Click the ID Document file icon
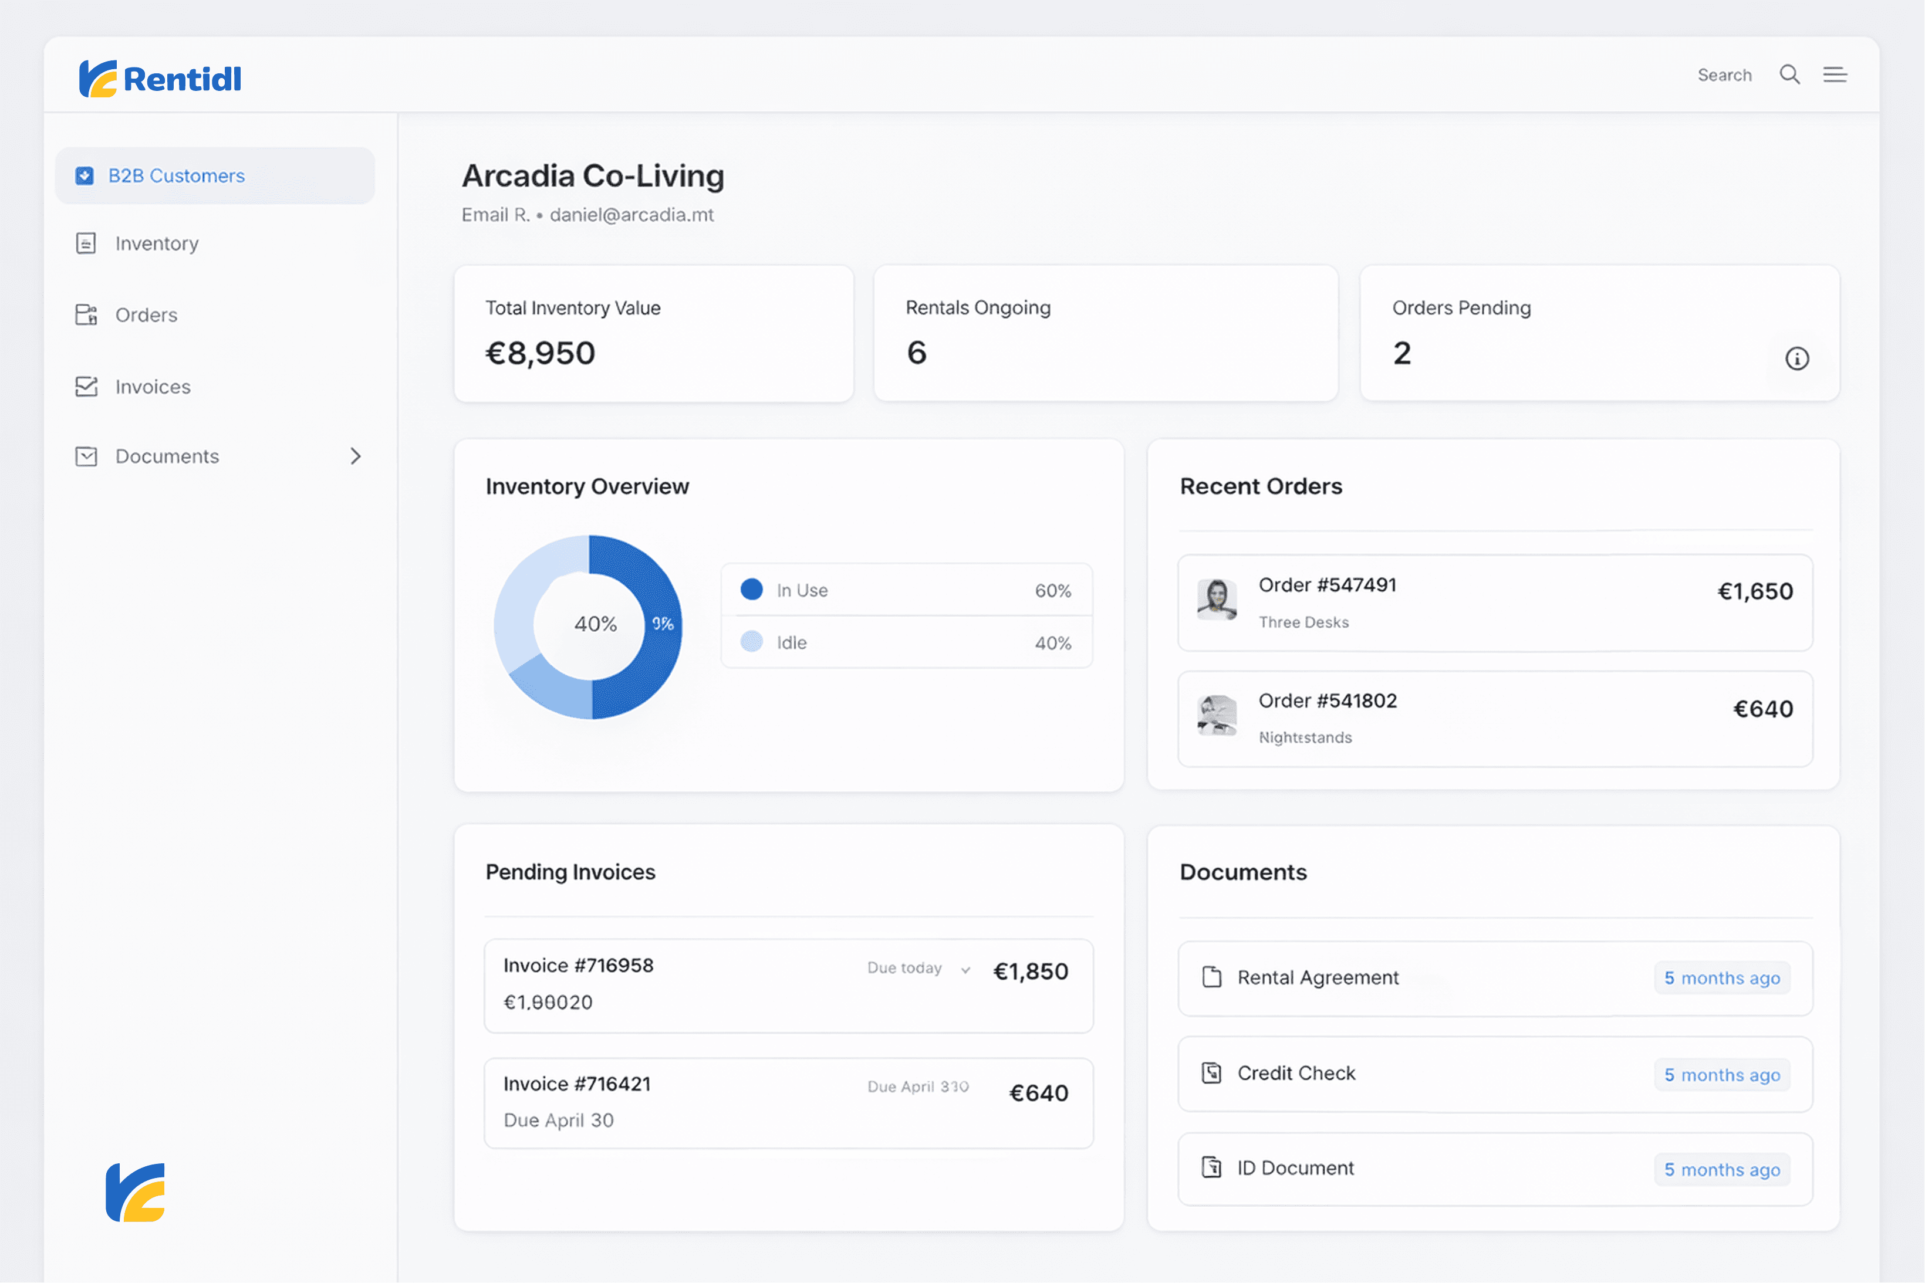The image size is (1925, 1283). [x=1211, y=1167]
